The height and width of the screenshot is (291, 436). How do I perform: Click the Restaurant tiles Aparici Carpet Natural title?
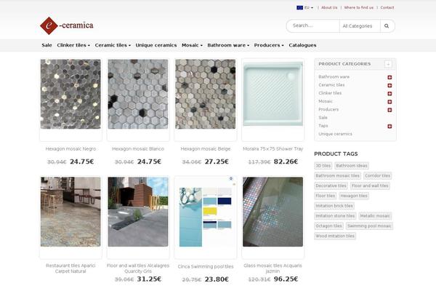tap(70, 268)
